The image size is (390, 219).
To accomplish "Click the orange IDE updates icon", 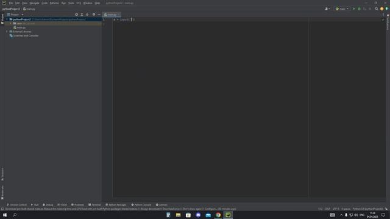I will 382,9.
